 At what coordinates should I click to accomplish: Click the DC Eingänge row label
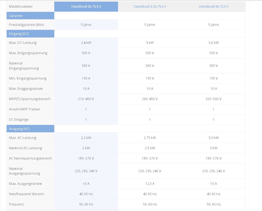(x=19, y=120)
